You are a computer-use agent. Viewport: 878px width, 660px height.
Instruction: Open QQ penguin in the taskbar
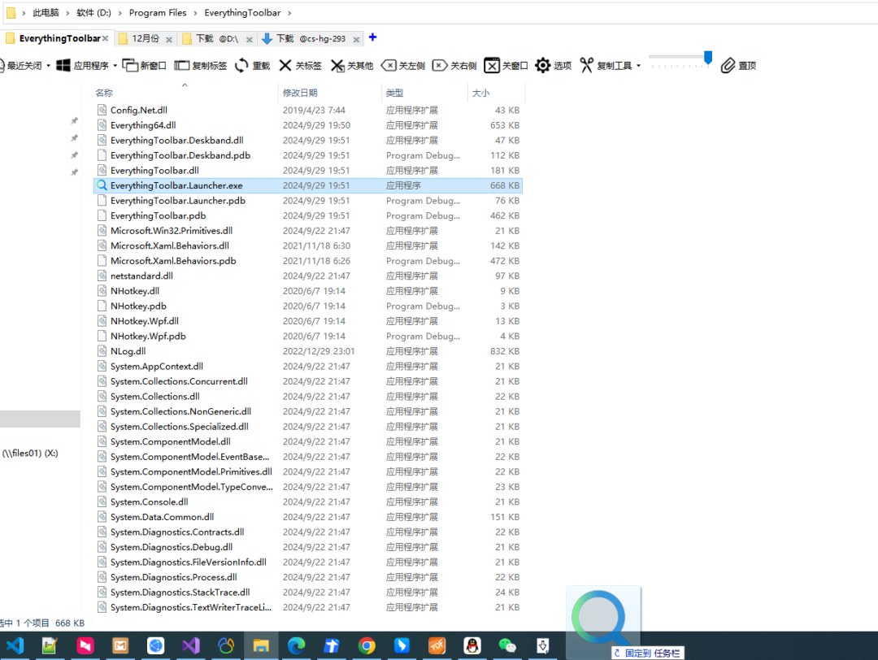[x=472, y=645]
